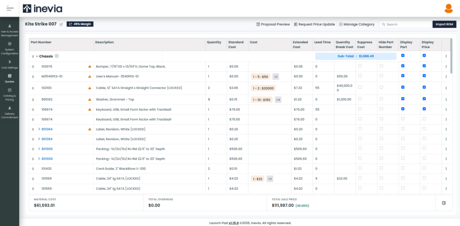Click the Import BOM button

[x=444, y=24]
